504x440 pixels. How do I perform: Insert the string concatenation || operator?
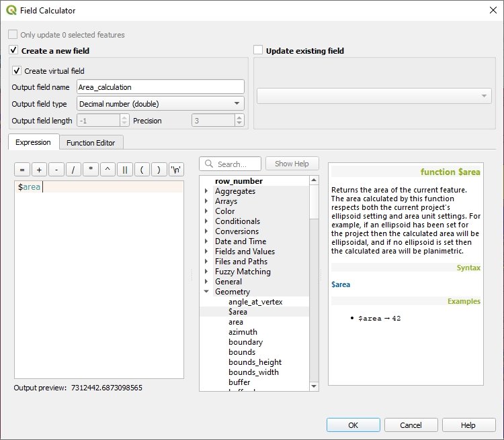click(125, 170)
